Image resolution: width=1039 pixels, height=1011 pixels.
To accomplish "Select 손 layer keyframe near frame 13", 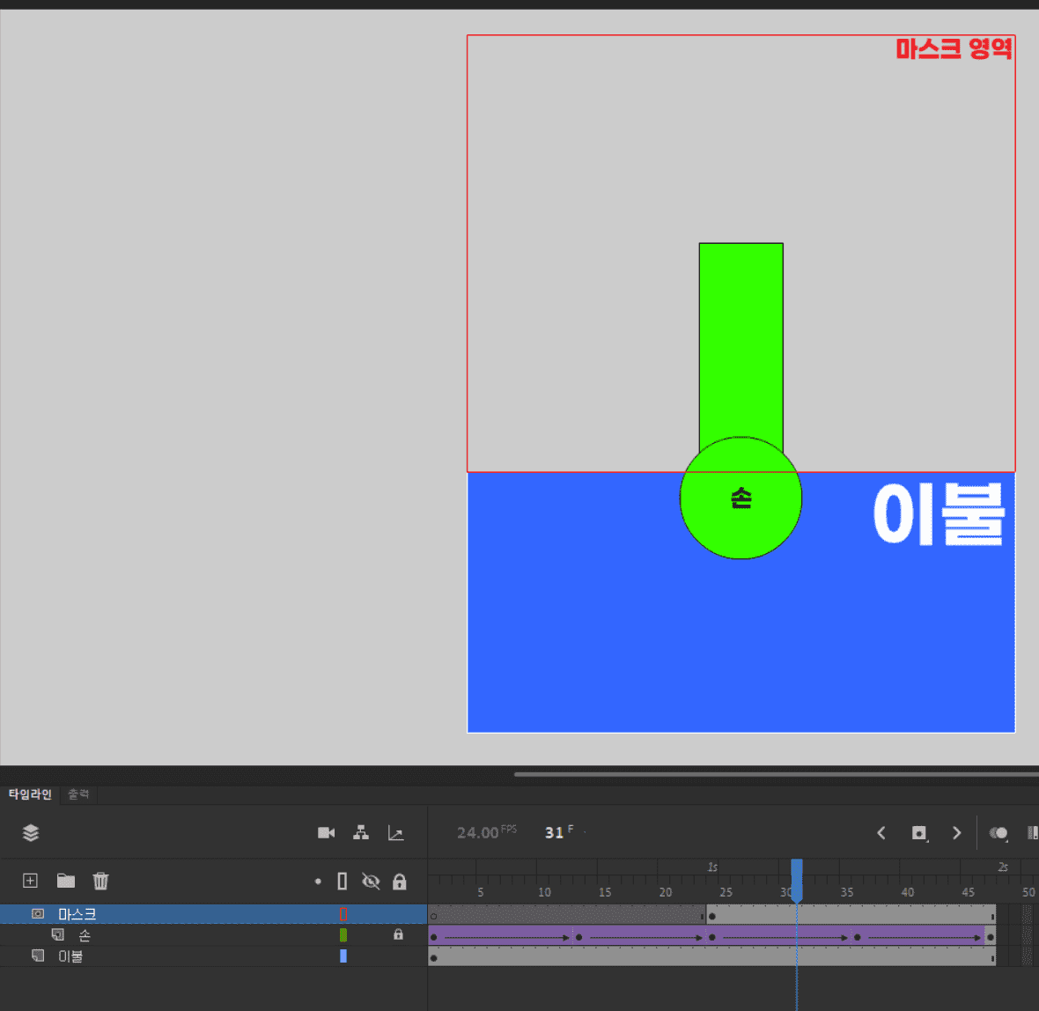I will point(579,937).
